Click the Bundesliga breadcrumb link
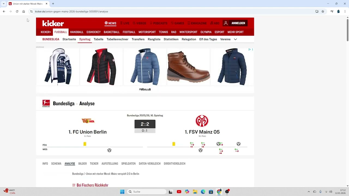This screenshot has height=196, width=349. (78, 174)
